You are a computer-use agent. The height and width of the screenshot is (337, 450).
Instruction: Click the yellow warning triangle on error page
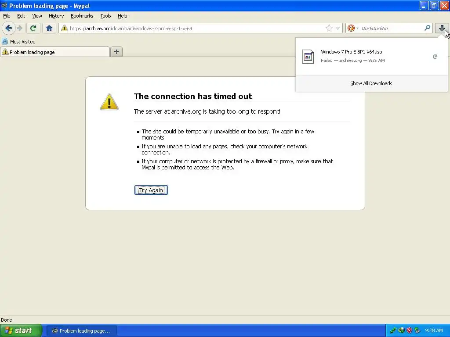tap(109, 102)
